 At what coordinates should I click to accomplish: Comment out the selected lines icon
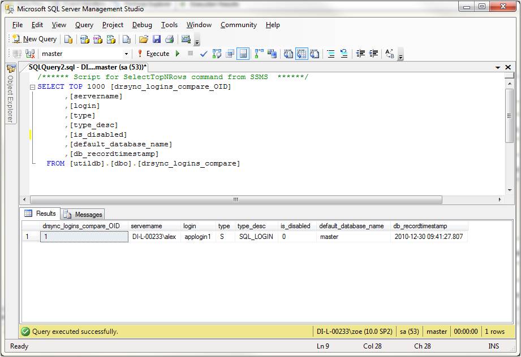(331, 54)
